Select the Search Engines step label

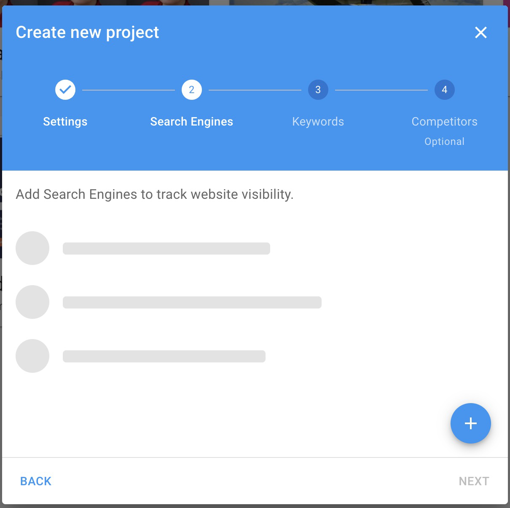coord(192,121)
